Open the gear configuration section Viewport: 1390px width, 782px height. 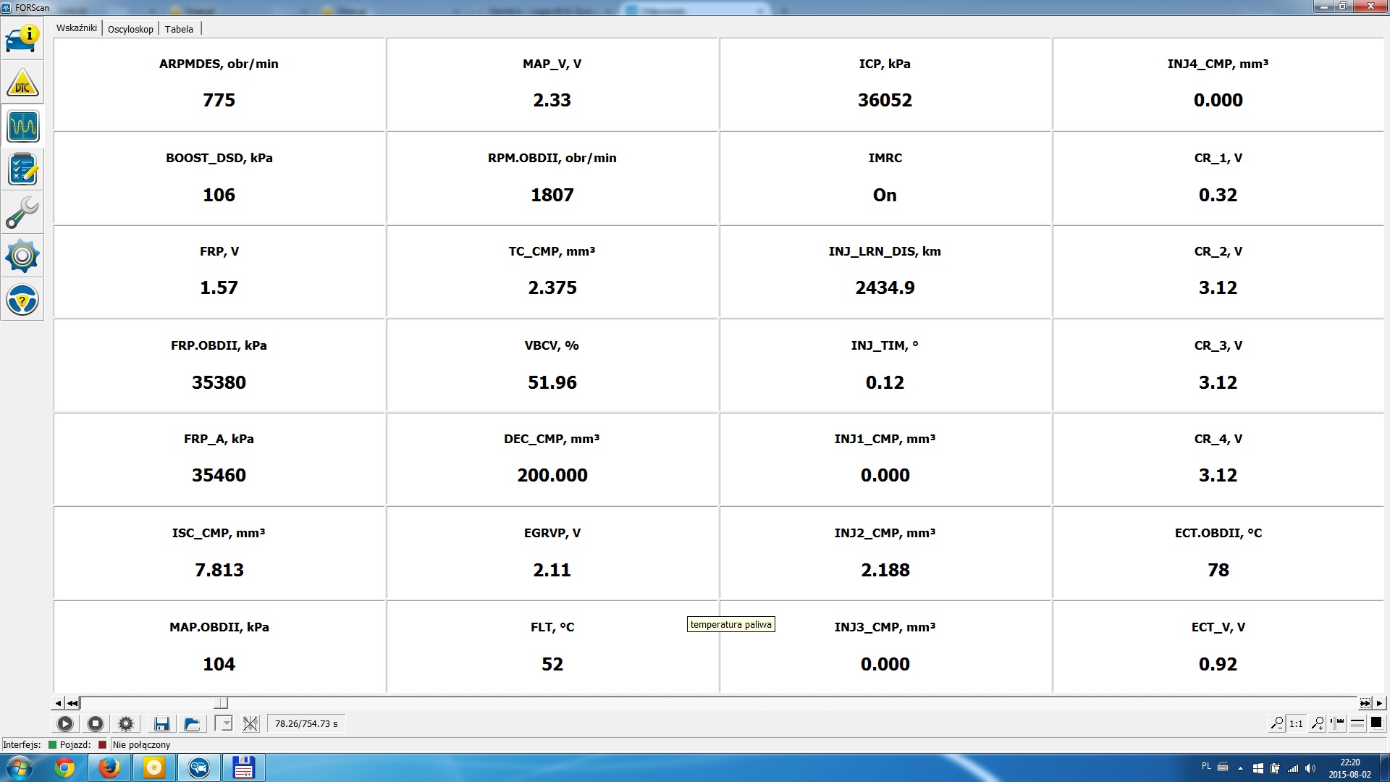click(22, 256)
